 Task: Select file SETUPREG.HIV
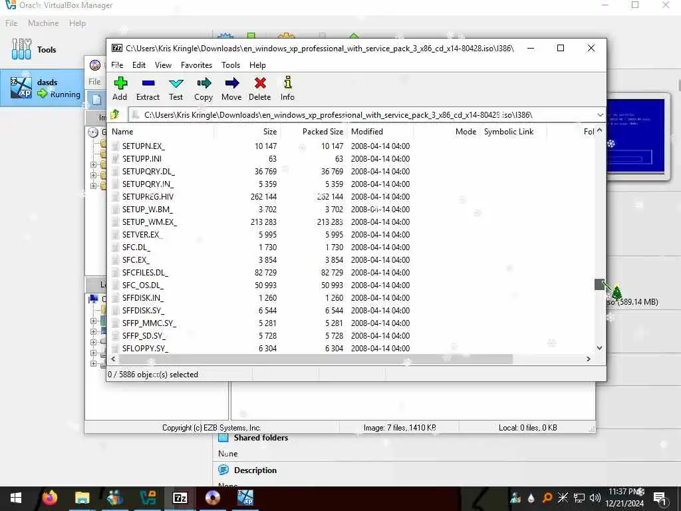coord(148,196)
